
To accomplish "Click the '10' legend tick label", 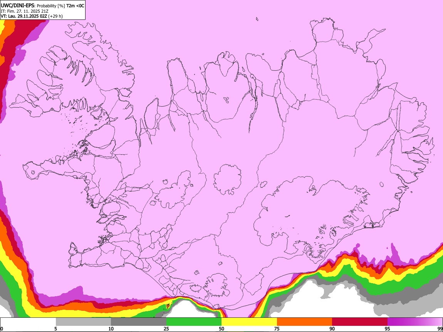I will click(111, 329).
